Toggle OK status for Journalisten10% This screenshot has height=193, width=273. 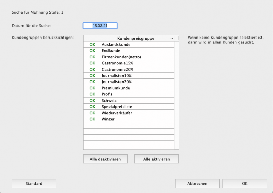click(92, 76)
